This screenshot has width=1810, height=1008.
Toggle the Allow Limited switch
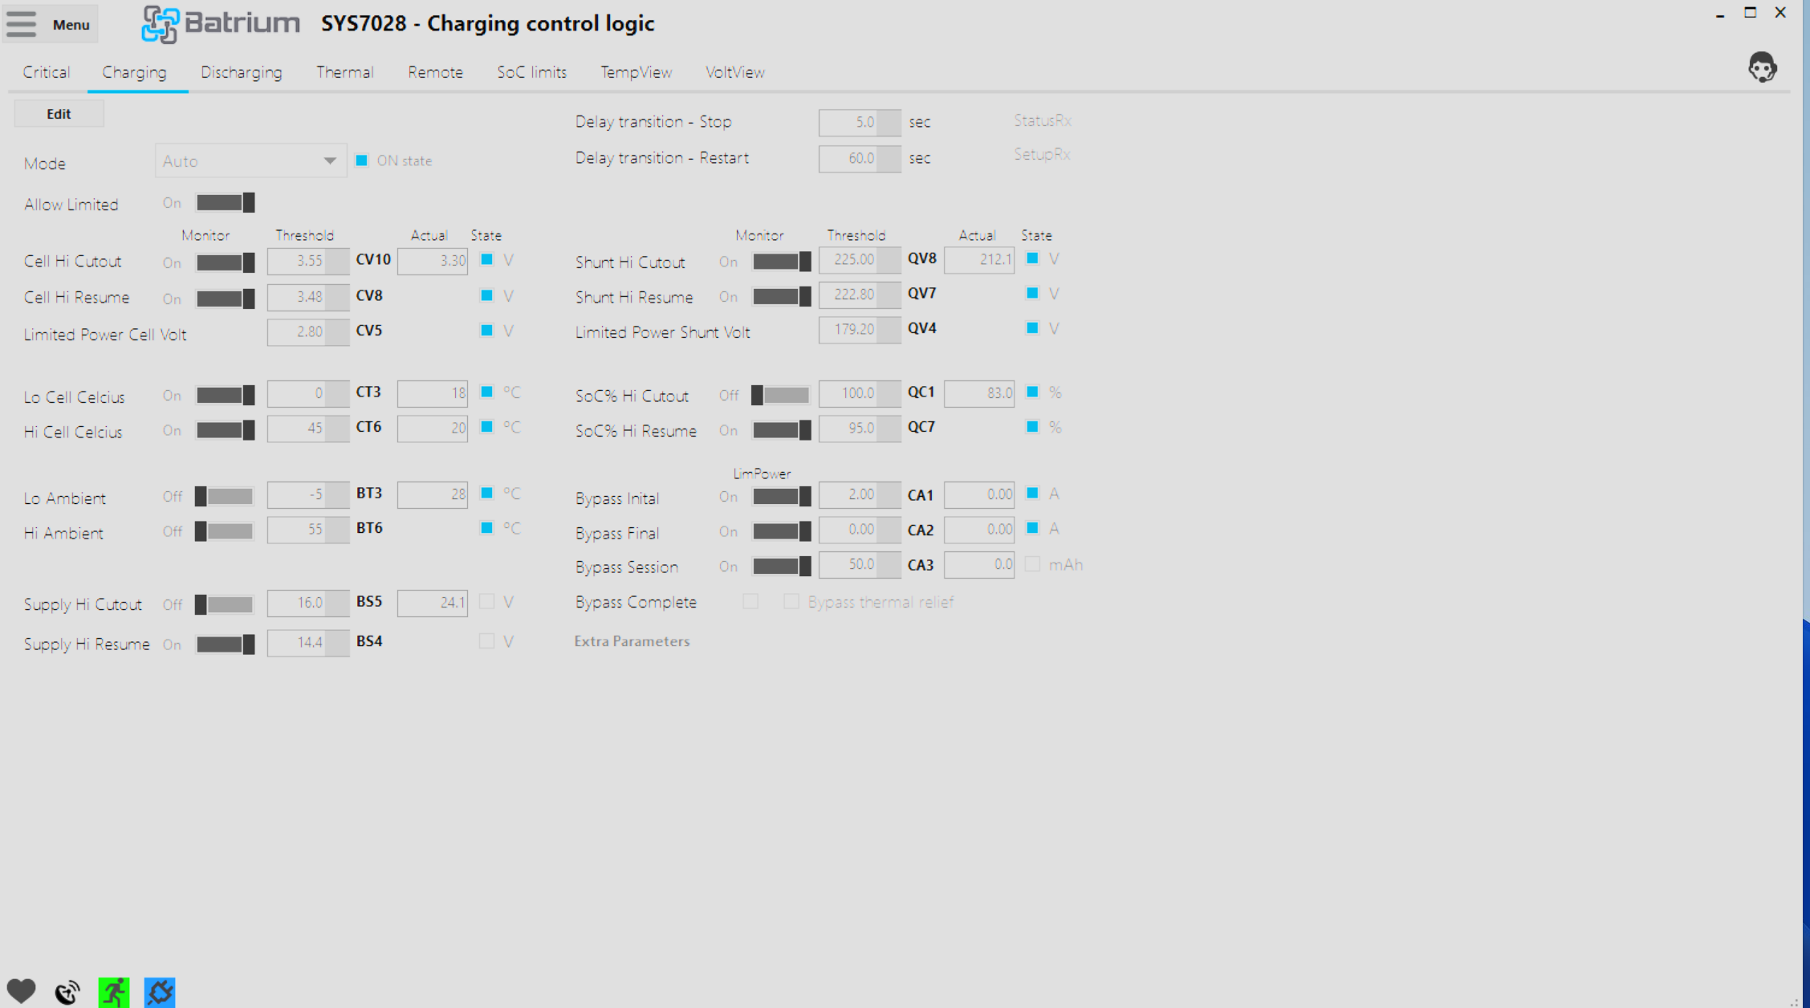226,203
